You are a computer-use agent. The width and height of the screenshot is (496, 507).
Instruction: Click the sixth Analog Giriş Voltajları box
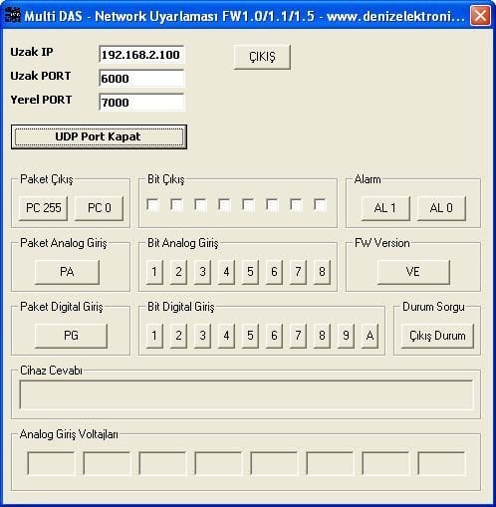[x=330, y=463]
